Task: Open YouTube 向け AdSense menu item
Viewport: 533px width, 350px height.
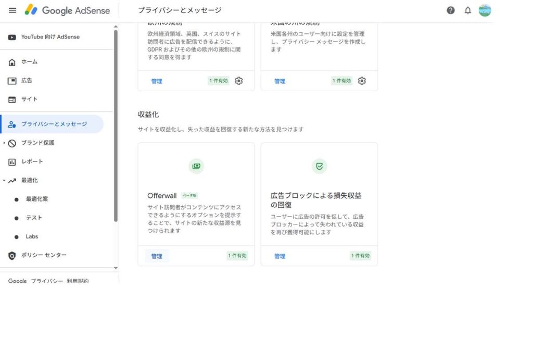Action: (x=50, y=37)
